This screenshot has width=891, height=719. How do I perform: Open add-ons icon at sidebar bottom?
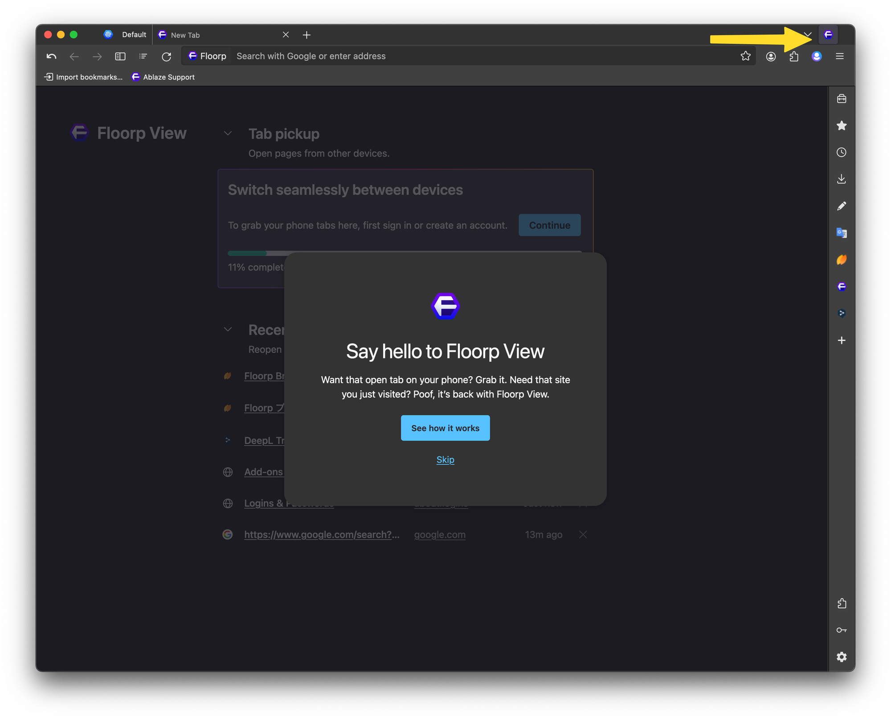tap(842, 604)
